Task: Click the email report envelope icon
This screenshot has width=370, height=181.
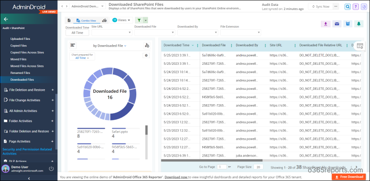Action: pyautogui.click(x=337, y=24)
